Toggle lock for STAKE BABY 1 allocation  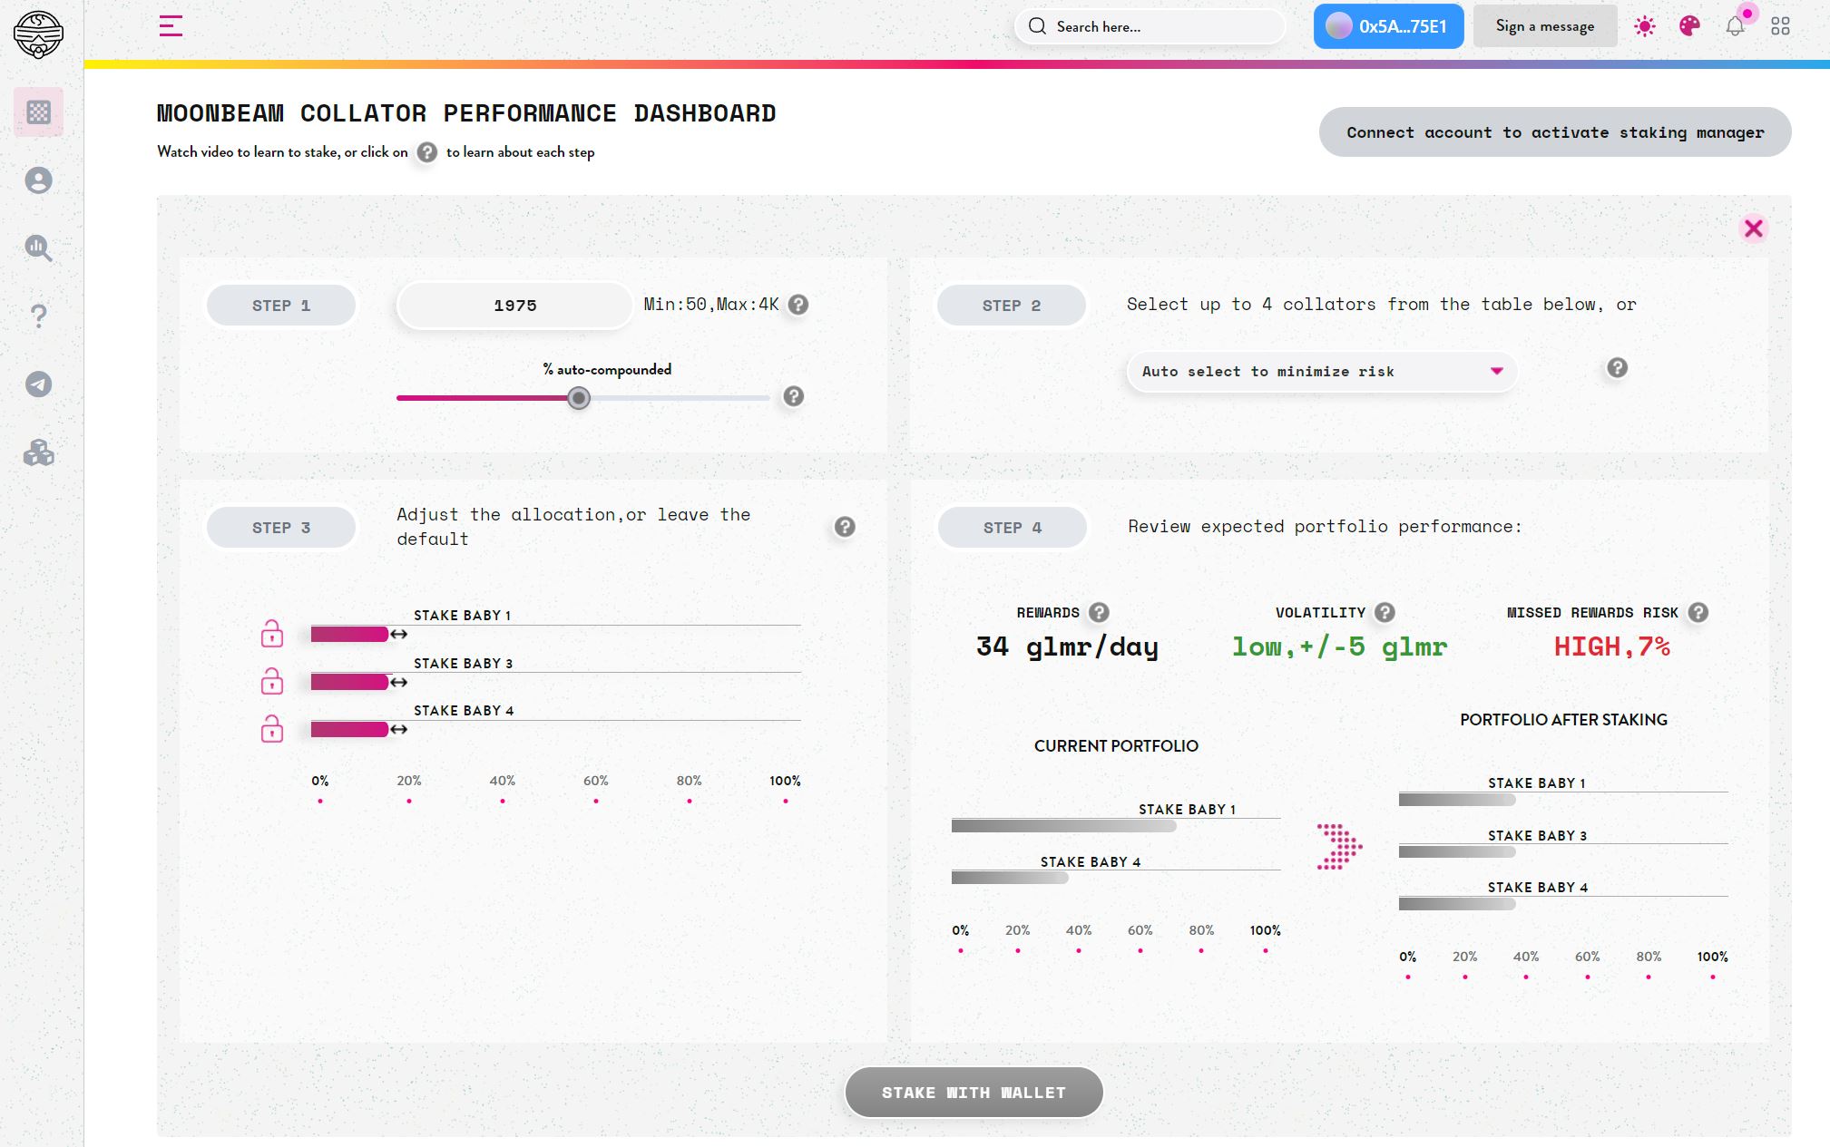click(x=272, y=633)
